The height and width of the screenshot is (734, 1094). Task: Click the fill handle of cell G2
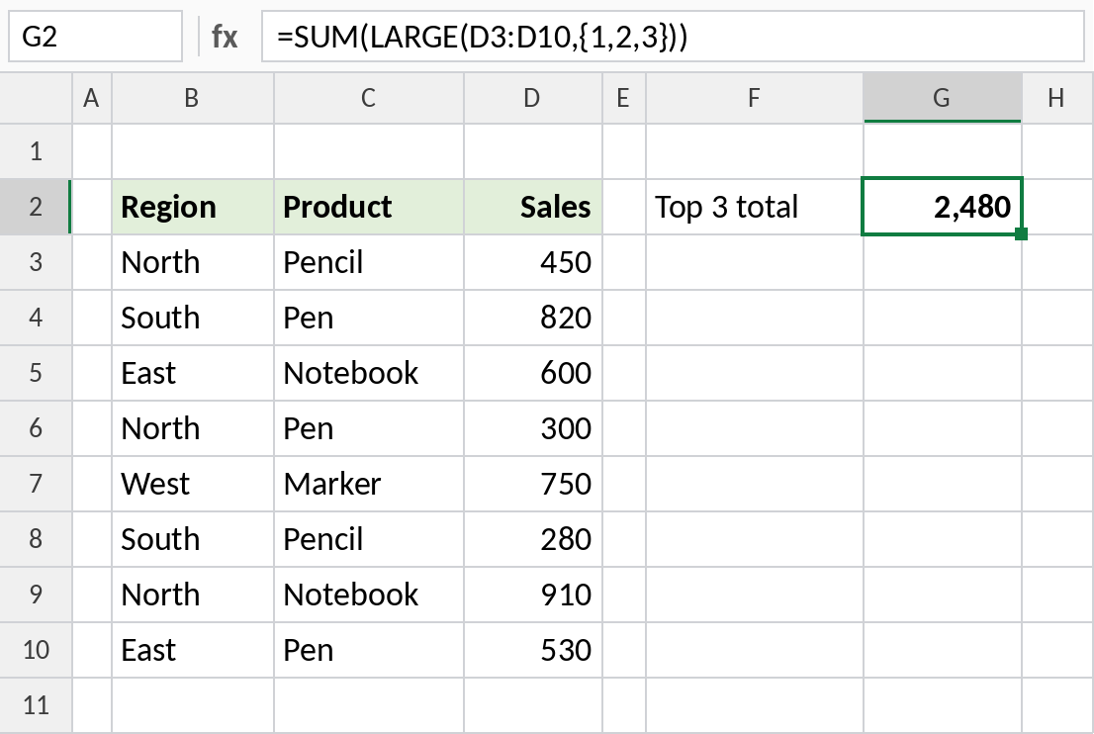[x=1022, y=233]
